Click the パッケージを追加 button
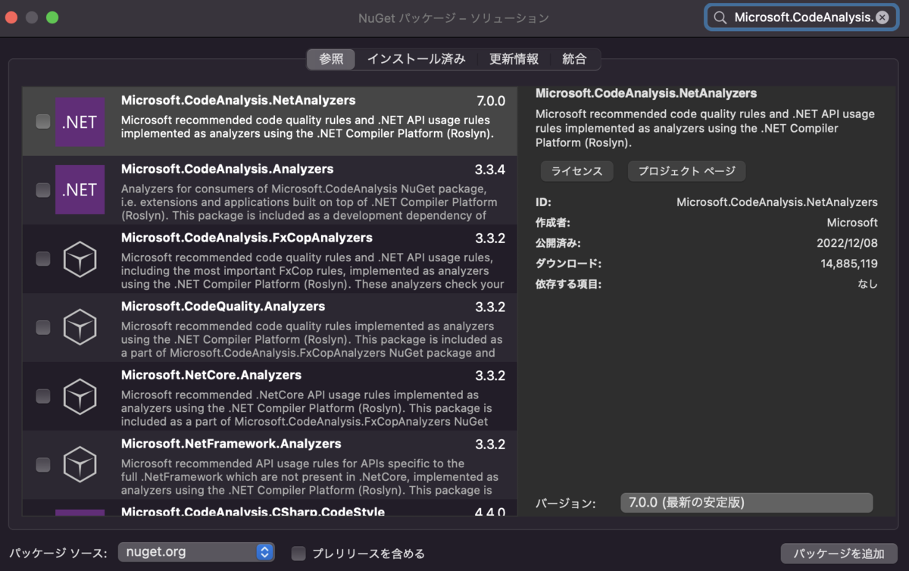Viewport: 909px width, 571px height. click(839, 553)
